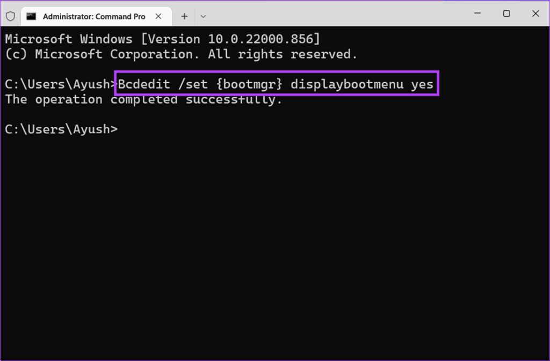This screenshot has height=361, width=550.
Task: Click the administrator shield icon
Action: pos(10,16)
